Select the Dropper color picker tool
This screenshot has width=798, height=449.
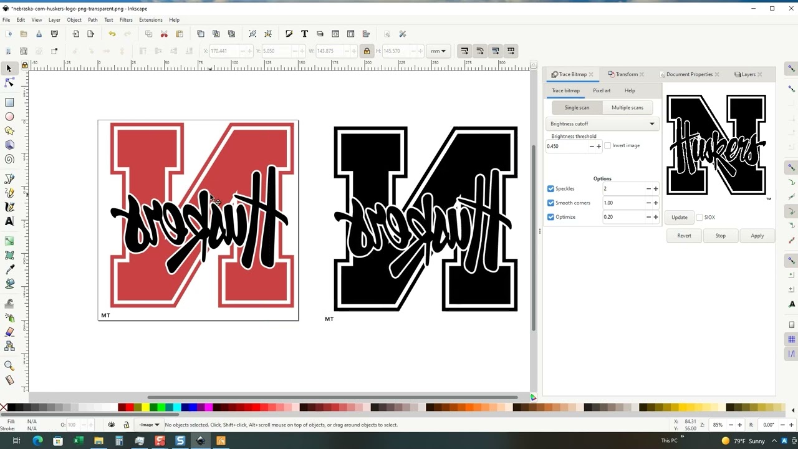click(x=9, y=269)
